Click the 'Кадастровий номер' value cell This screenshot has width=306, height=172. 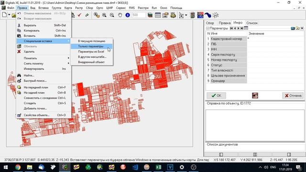click(x=275, y=39)
